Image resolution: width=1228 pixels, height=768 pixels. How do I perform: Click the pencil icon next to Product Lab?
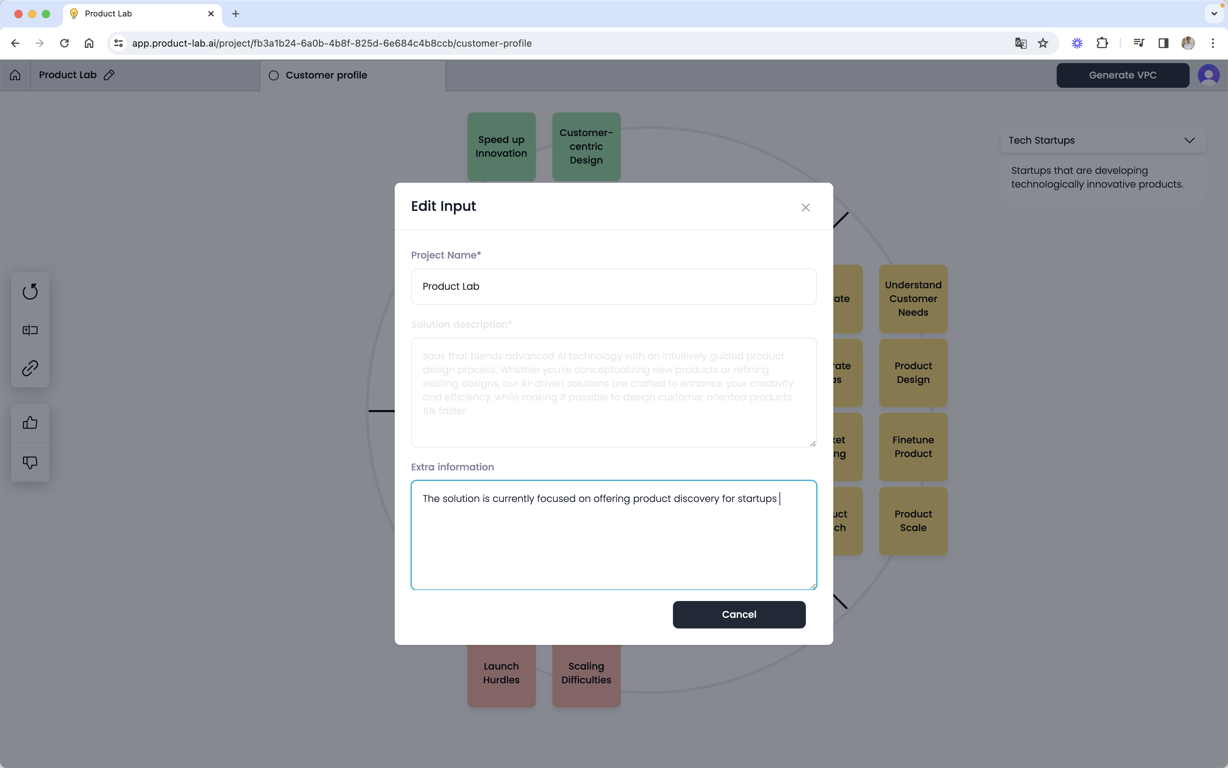109,75
